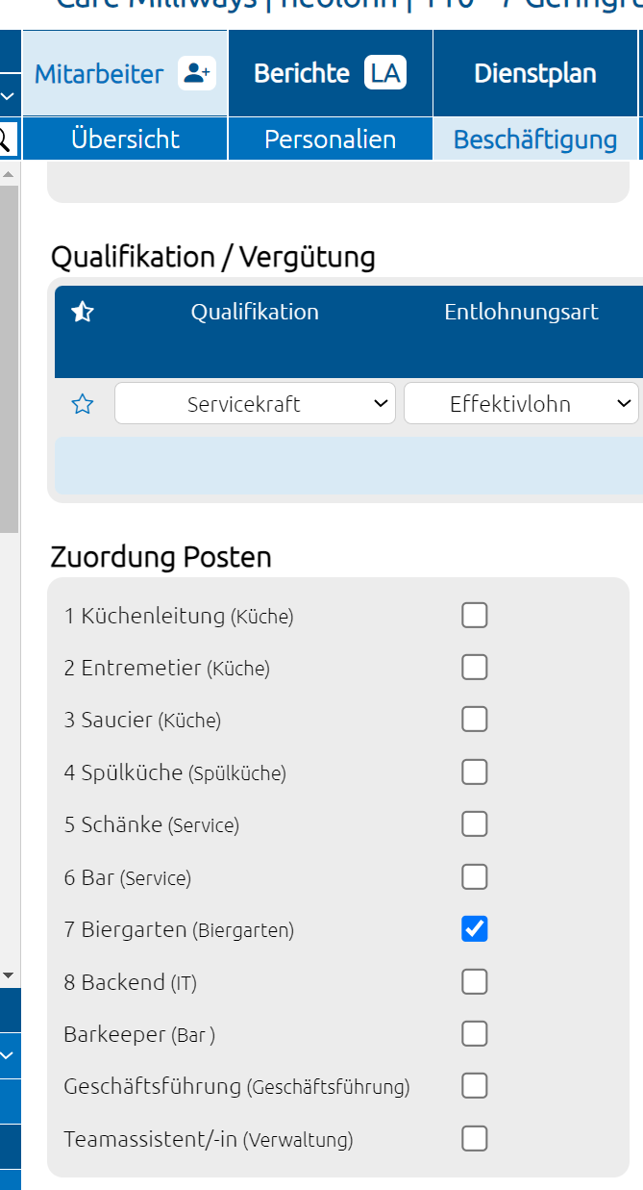Click the half-star icon in the table header
The image size is (643, 1190).
[x=83, y=312]
